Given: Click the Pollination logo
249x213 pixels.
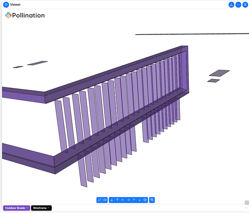Looking at the screenshot, I should [25, 15].
